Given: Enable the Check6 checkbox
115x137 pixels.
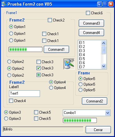Looking at the screenshot, I should 88,13.
